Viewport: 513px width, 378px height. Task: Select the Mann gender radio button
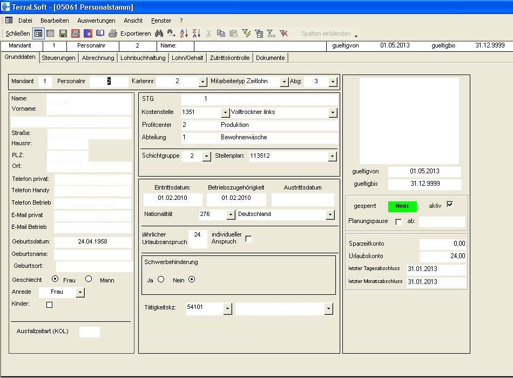(x=88, y=279)
